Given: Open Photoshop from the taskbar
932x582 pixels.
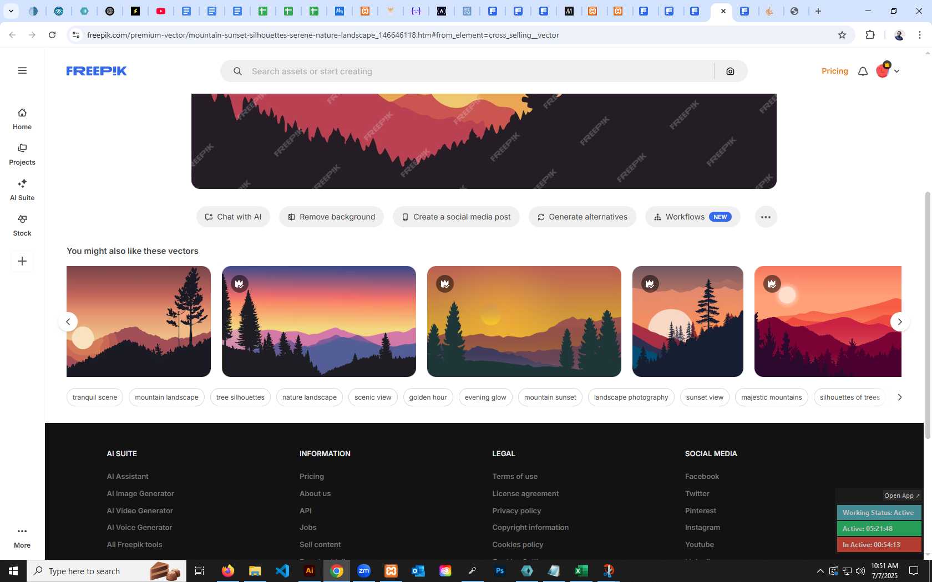Looking at the screenshot, I should [500, 571].
